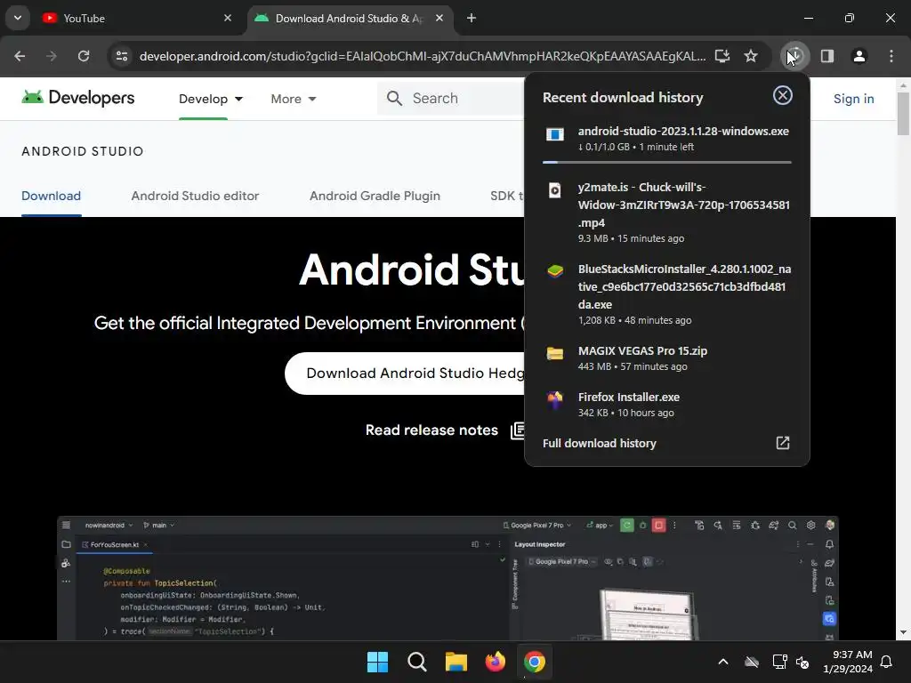Image resolution: width=911 pixels, height=683 pixels.
Task: Click the MAGIX VEGAS Pro 15.zip folder icon
Action: (555, 353)
